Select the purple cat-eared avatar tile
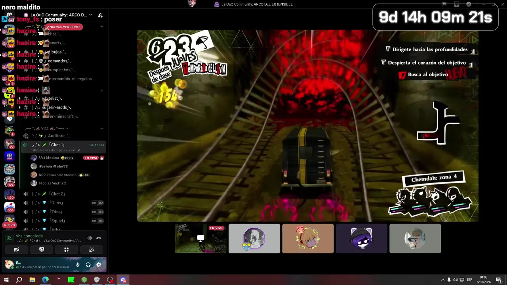Viewport: 507px width, 285px height. coord(362,238)
